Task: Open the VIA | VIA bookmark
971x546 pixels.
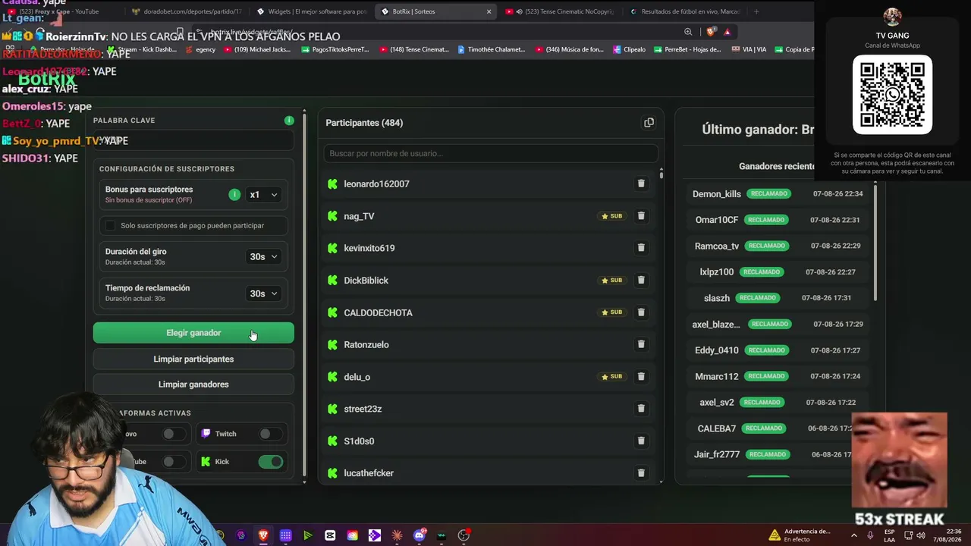Action: [x=749, y=49]
